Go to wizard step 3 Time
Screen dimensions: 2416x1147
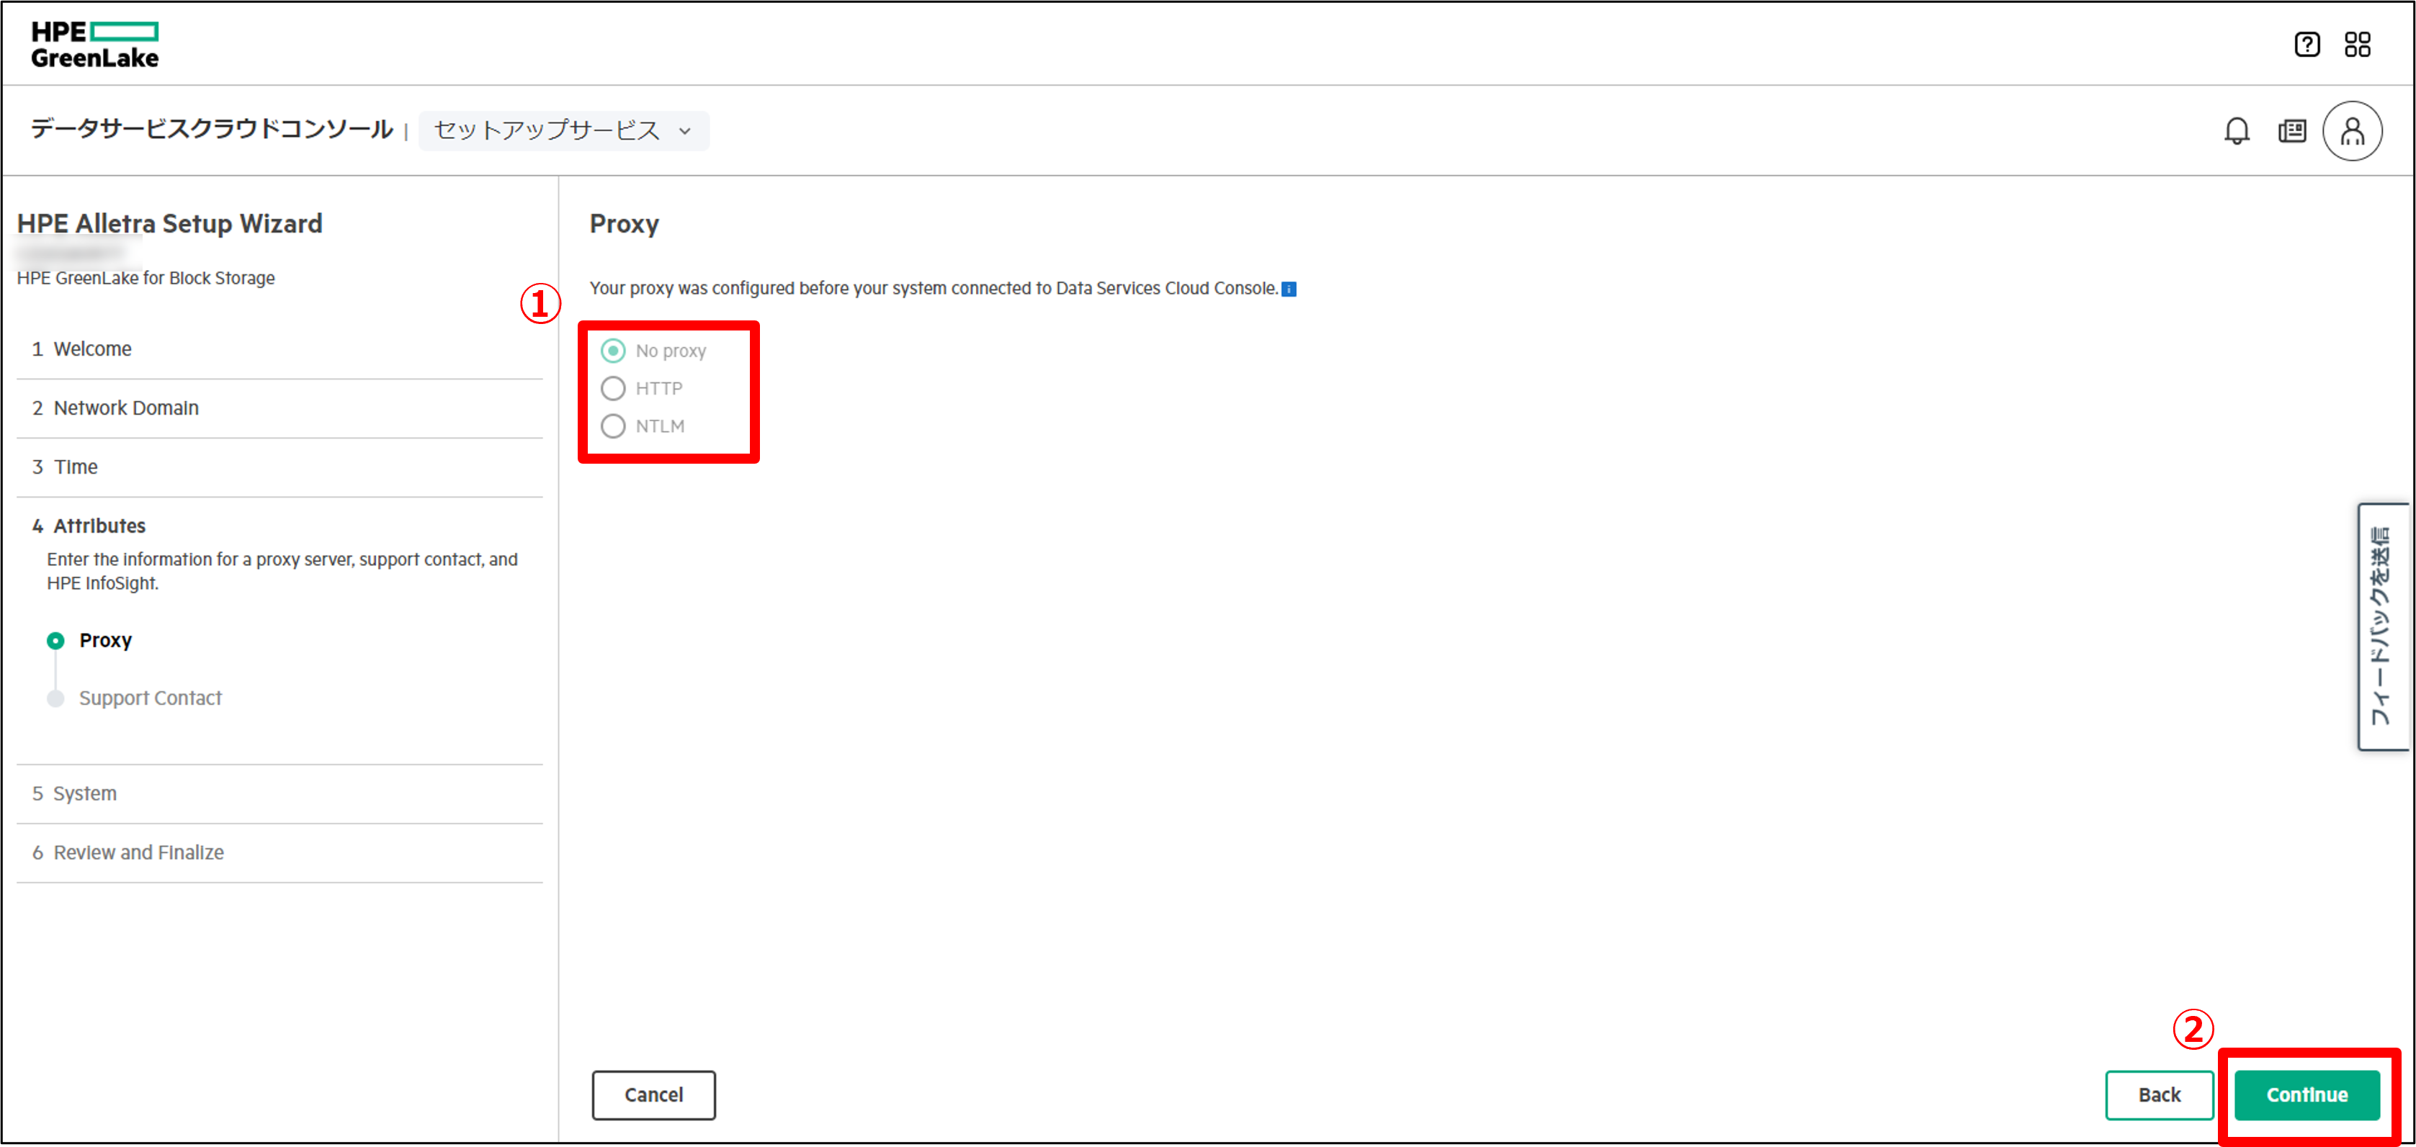tap(279, 467)
